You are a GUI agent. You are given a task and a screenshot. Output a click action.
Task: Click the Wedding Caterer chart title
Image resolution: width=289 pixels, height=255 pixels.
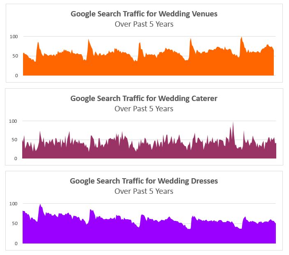(x=144, y=99)
